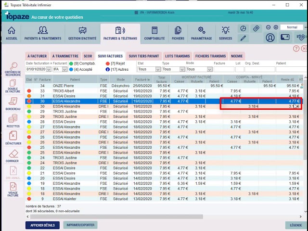Toggle the green Comptab. status filter
This screenshot has width=308, height=231.
[71, 63]
